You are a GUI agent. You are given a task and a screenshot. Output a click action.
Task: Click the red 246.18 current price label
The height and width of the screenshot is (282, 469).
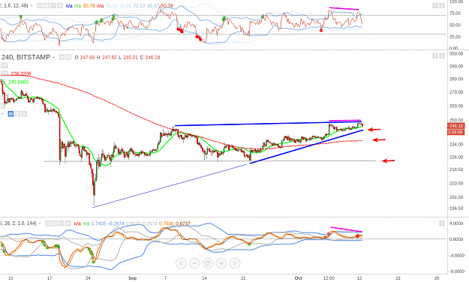click(455, 126)
